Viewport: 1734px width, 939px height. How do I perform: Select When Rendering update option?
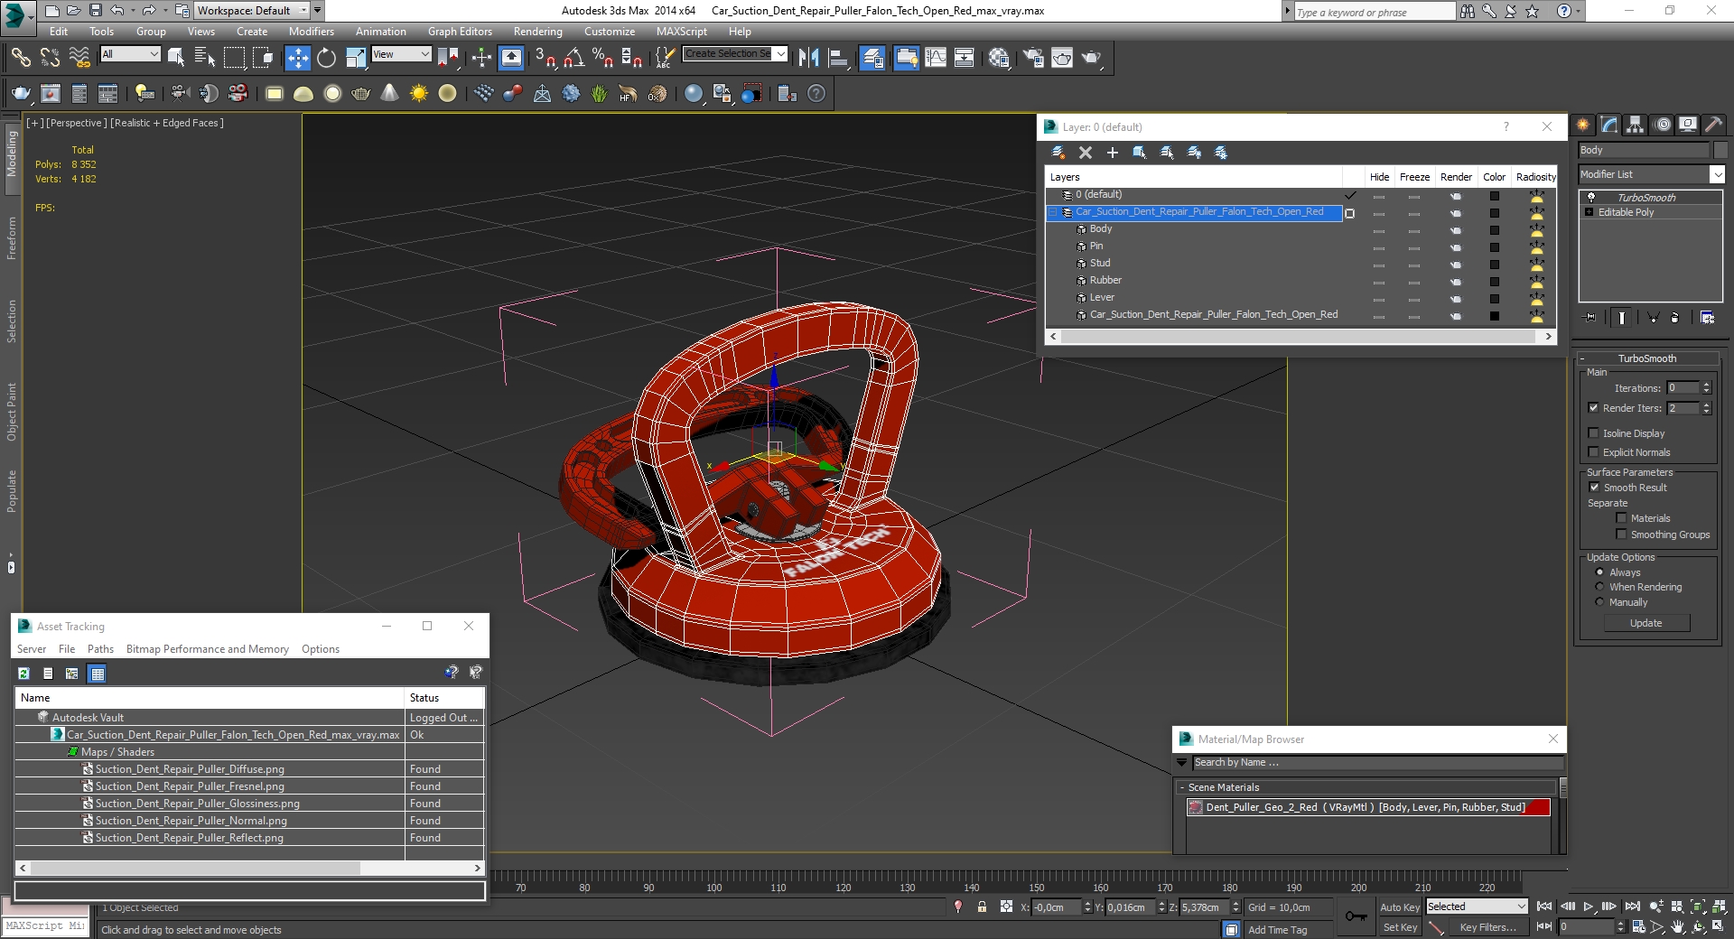1599,587
